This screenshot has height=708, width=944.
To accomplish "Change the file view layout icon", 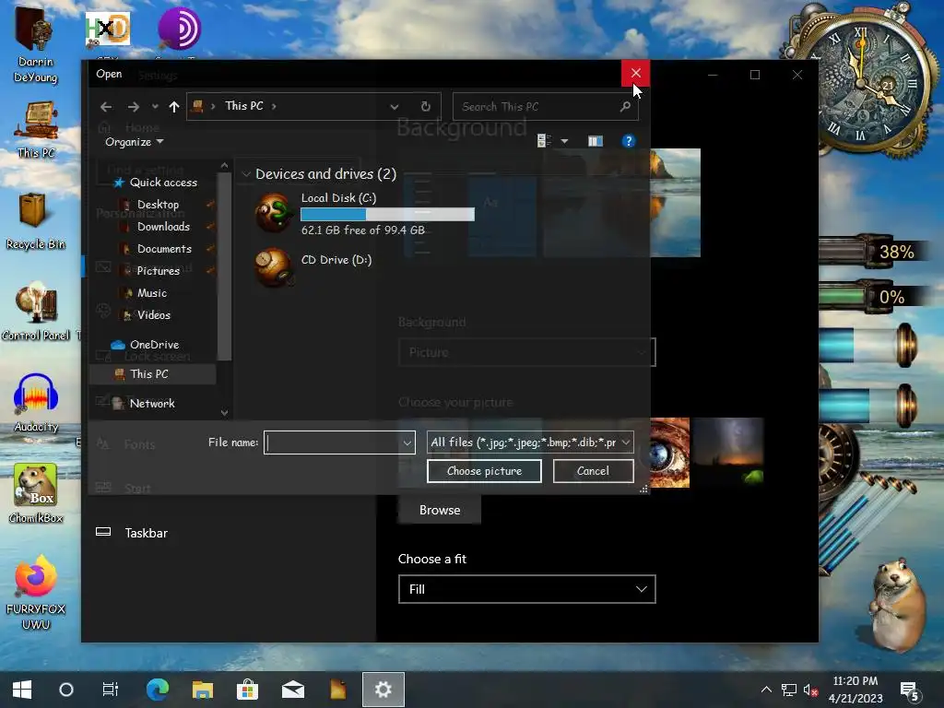I will point(544,141).
